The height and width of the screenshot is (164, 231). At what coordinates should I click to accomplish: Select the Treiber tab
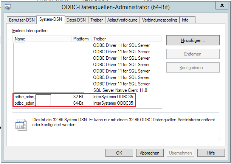click(x=96, y=20)
